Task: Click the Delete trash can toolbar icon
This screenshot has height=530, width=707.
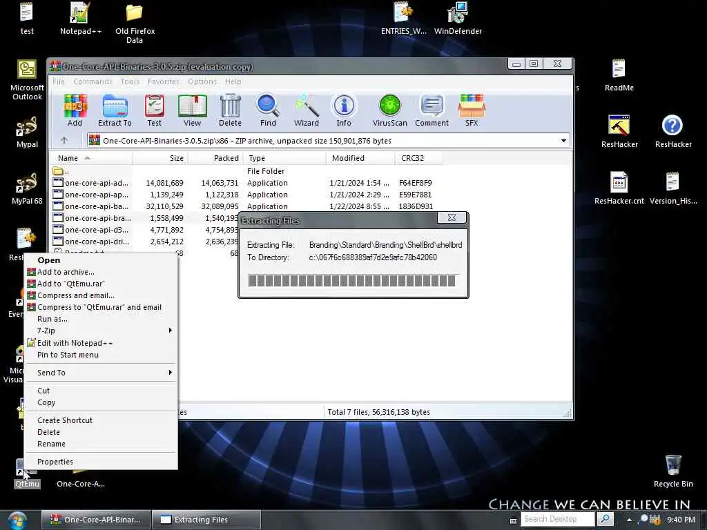Action: click(x=231, y=110)
